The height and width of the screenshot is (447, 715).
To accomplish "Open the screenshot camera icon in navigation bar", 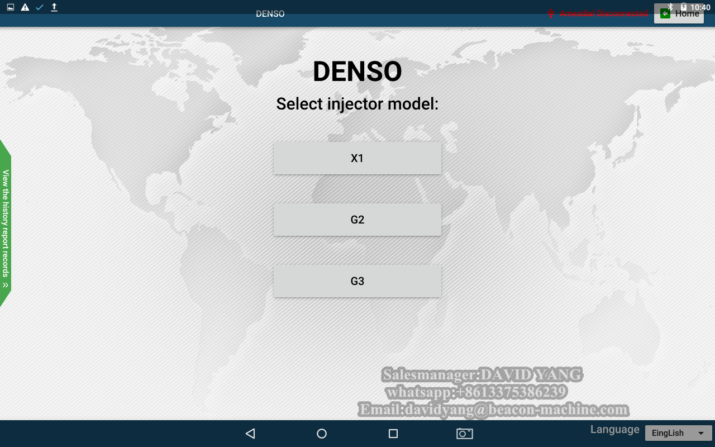I will [465, 434].
